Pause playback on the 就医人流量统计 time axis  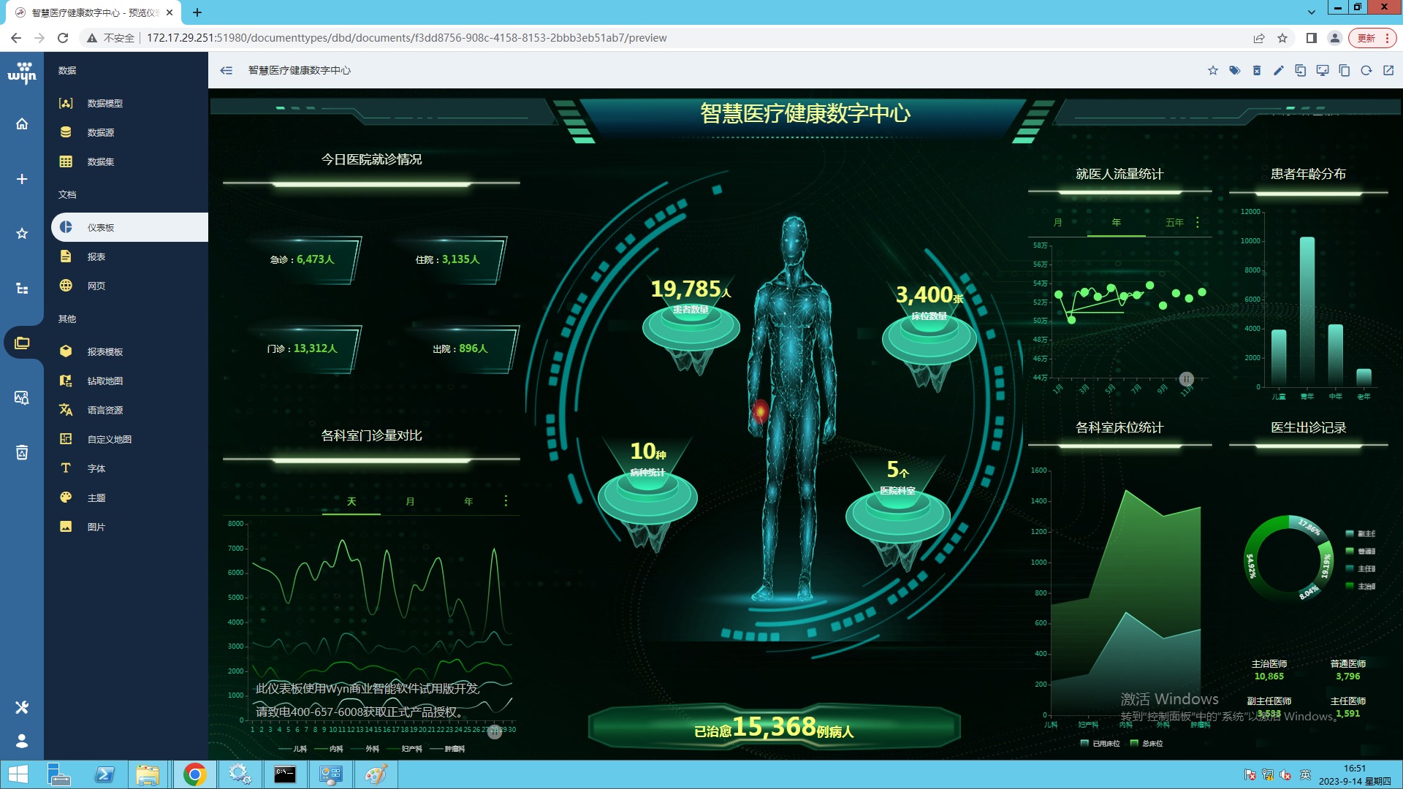1186,378
